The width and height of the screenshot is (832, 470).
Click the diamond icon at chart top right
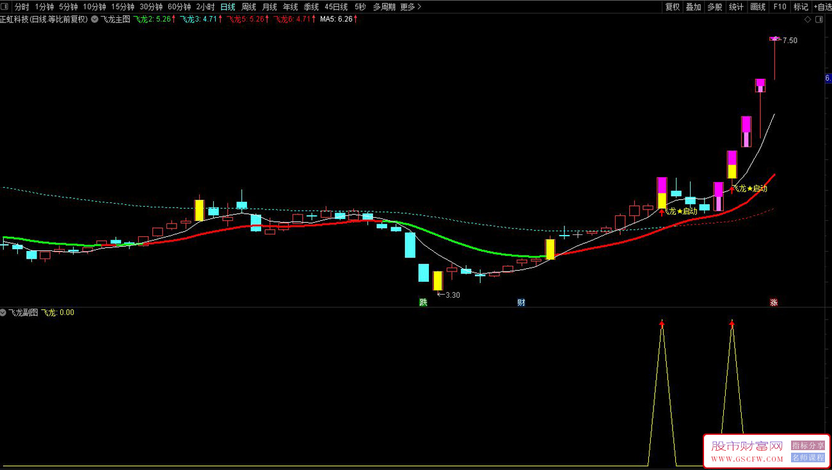pos(808,20)
